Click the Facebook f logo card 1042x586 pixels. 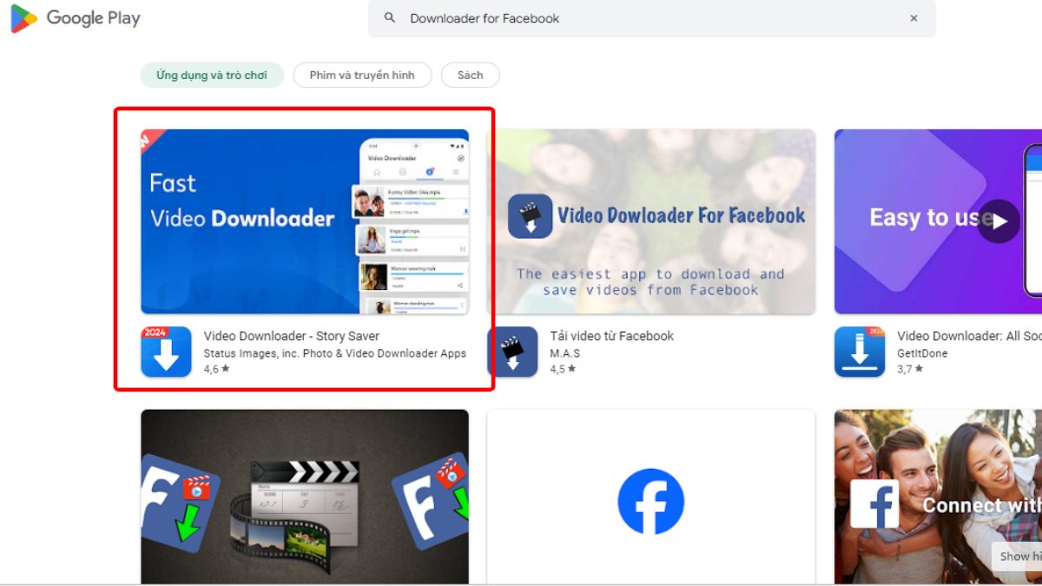[x=651, y=502]
